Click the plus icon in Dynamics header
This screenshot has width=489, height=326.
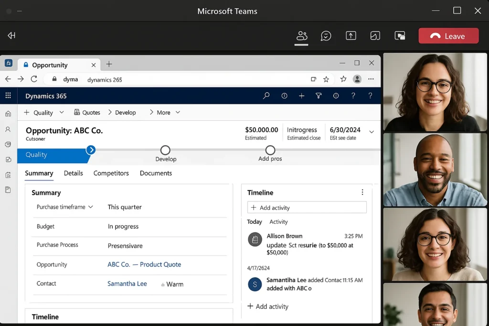tap(302, 96)
